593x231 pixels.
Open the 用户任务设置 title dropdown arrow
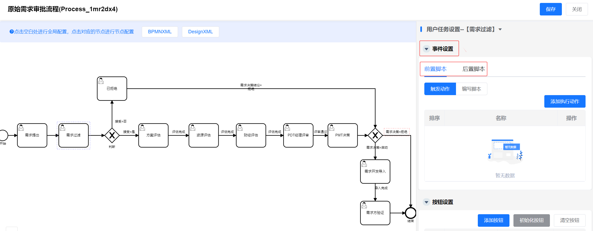coord(500,30)
